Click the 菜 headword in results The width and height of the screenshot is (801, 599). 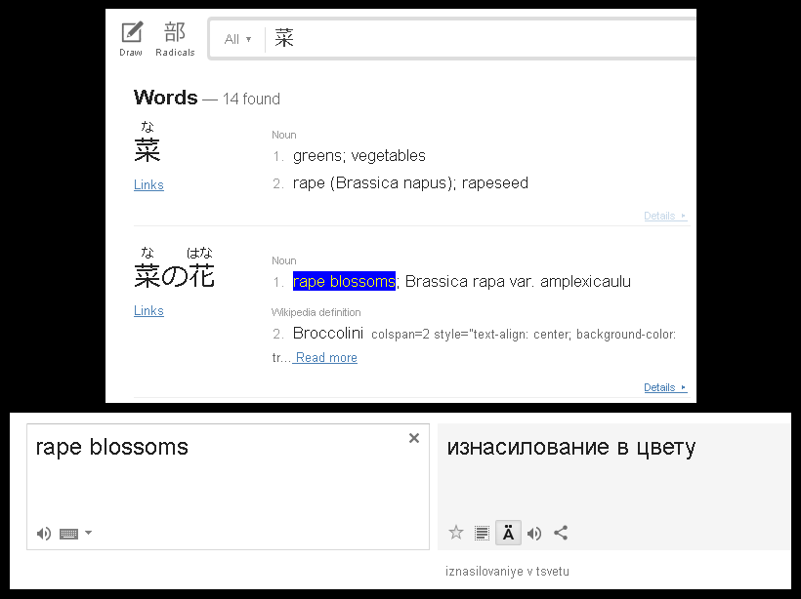148,150
